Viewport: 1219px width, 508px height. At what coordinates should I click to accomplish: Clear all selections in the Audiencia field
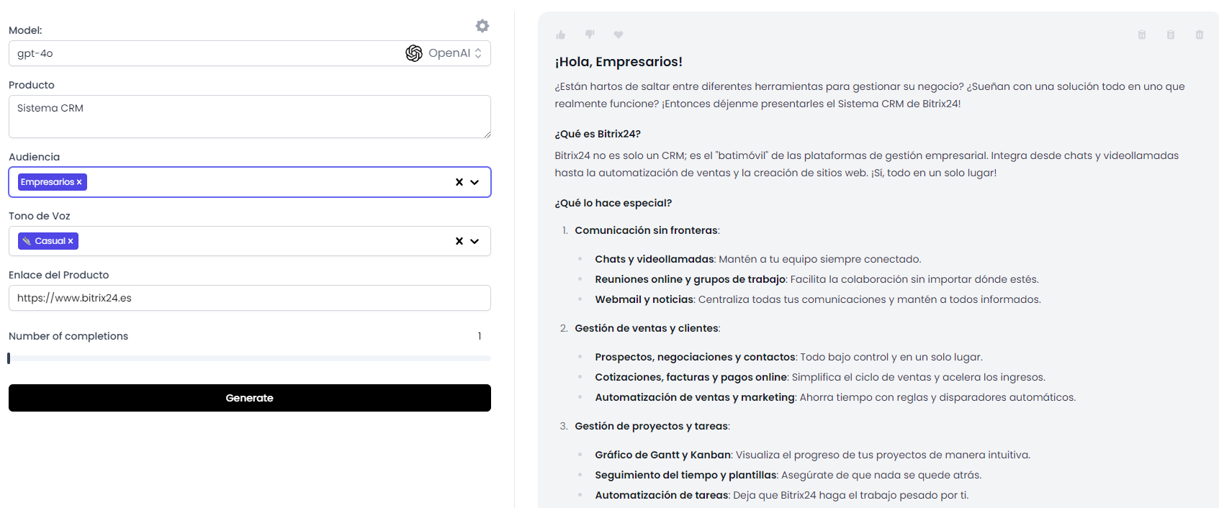(x=459, y=182)
